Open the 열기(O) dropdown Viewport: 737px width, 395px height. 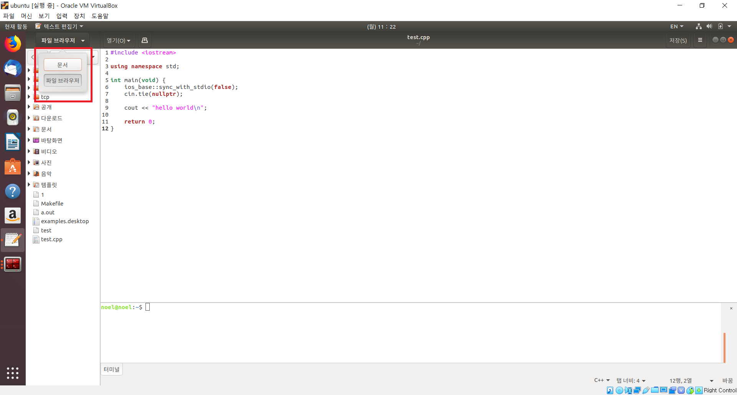pyautogui.click(x=119, y=40)
